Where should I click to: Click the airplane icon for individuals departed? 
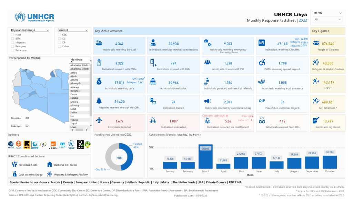pos(99,120)
